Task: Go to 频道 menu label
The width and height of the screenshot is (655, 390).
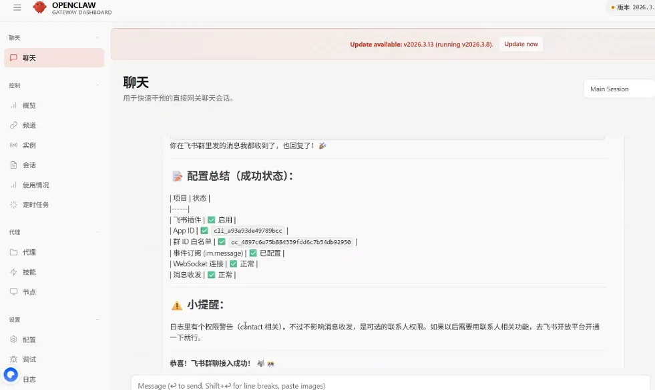Action: [x=29, y=125]
